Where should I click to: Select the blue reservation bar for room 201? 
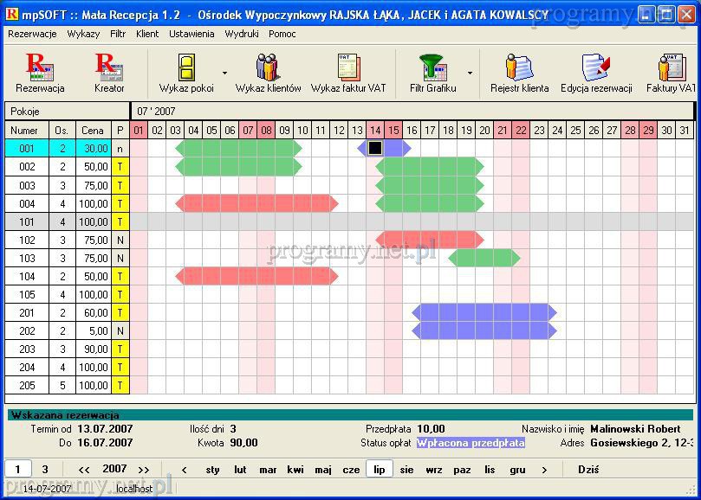484,312
